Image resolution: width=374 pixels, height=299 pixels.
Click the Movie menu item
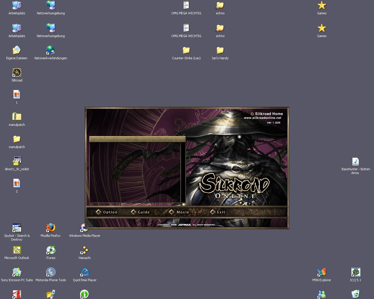pos(179,212)
